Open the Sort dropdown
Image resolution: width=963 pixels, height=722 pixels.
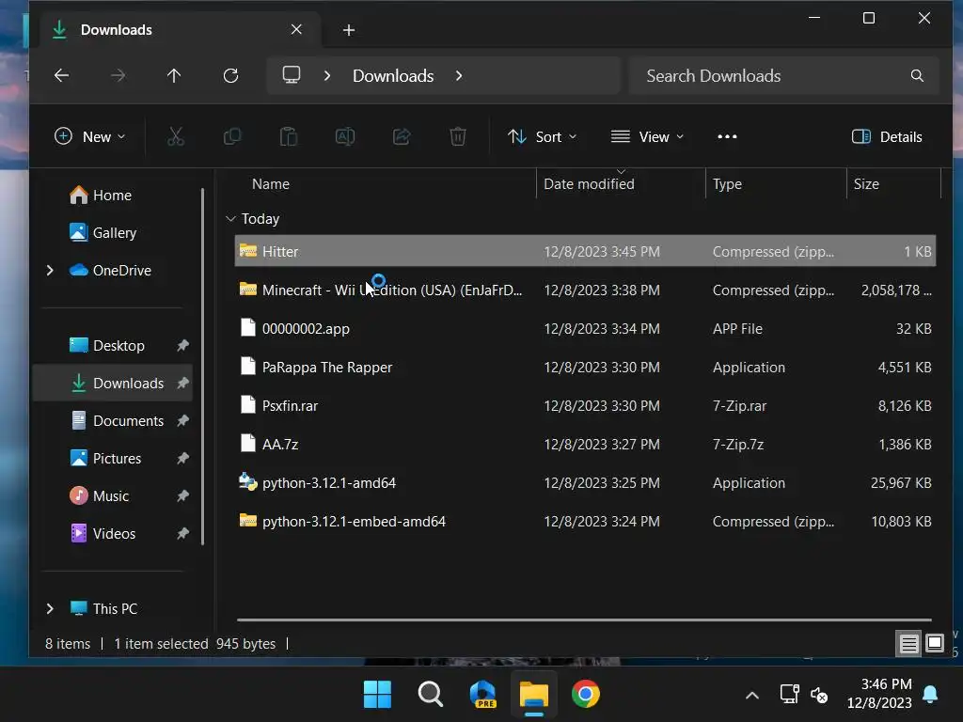(x=543, y=136)
